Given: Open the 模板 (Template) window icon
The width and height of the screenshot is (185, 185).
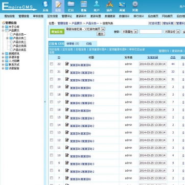Looking at the screenshot, I should point(84,6).
